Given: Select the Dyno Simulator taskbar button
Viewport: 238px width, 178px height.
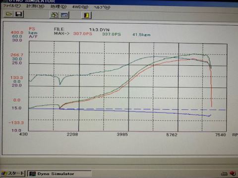Looking at the screenshot, I should pos(59,174).
